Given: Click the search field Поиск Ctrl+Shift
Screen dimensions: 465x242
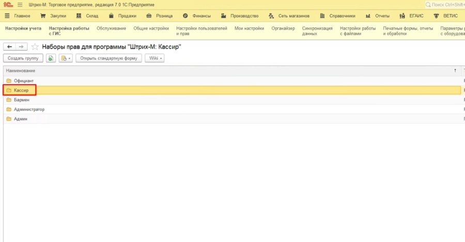Looking at the screenshot, I should (445, 5).
